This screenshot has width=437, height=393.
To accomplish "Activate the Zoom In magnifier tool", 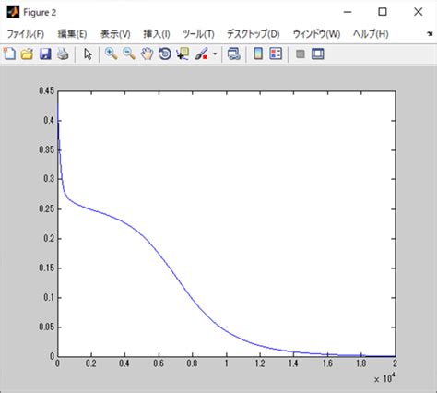I will click(x=111, y=54).
